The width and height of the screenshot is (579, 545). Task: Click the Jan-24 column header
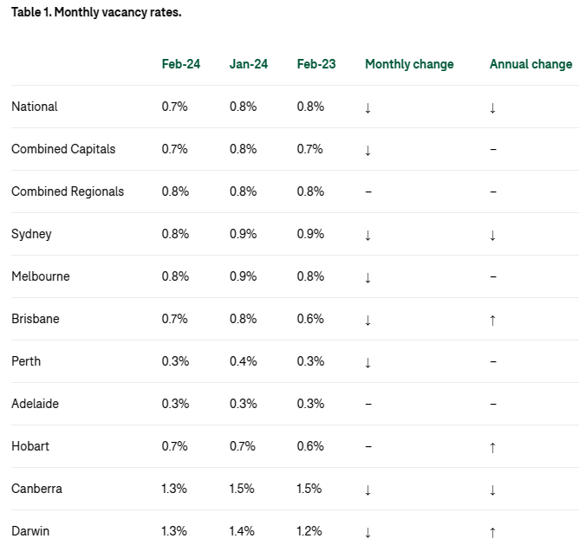tap(248, 64)
